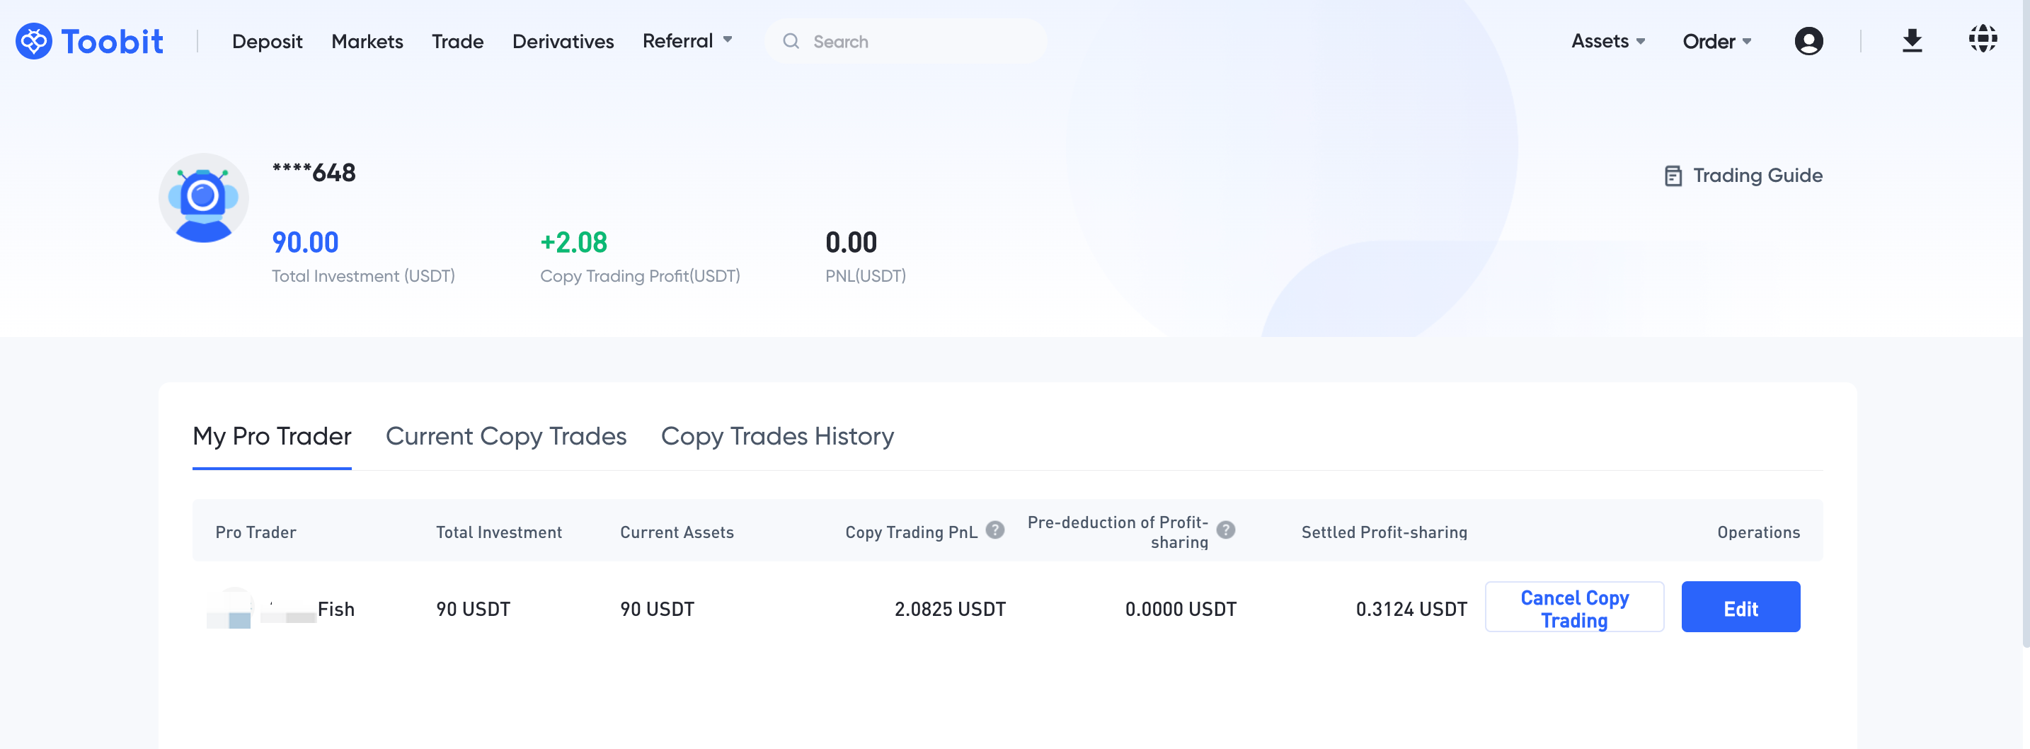
Task: Go to the Markets page
Action: pos(367,42)
